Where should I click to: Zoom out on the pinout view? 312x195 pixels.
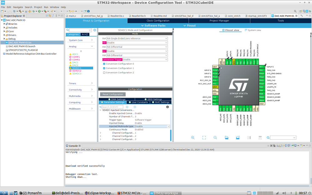click(x=215, y=137)
